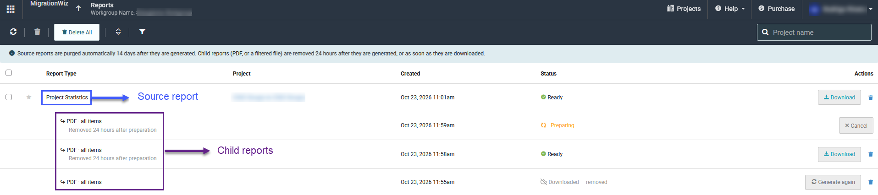Click the Project name search field
The width and height of the screenshot is (878, 195).
tap(814, 32)
